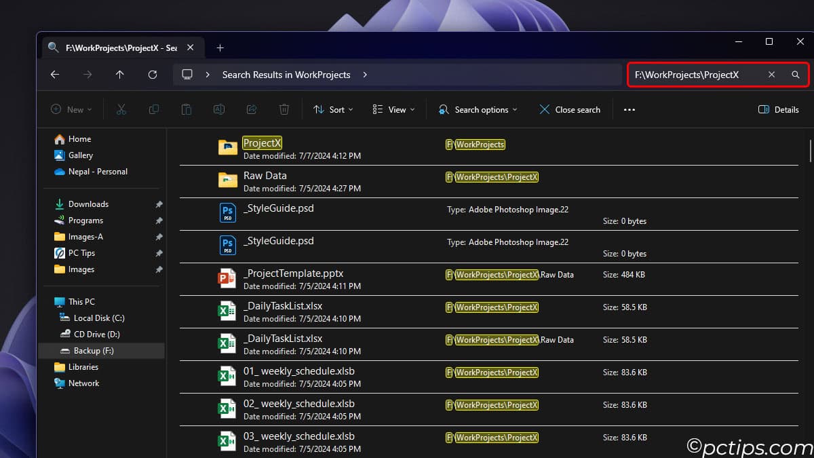The image size is (814, 458).
Task: Open the Sort dropdown
Action: coord(332,109)
